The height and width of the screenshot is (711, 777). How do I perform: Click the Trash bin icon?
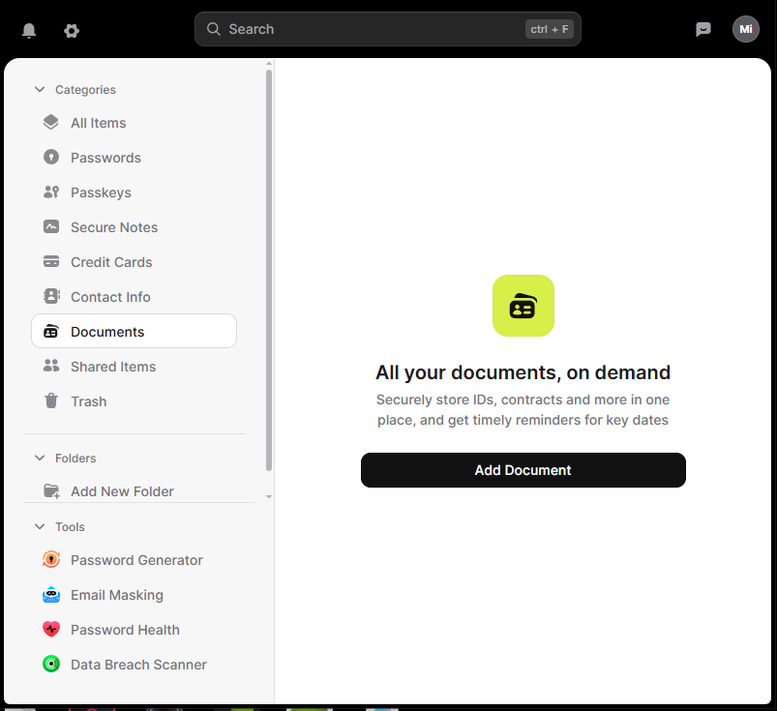pos(51,401)
